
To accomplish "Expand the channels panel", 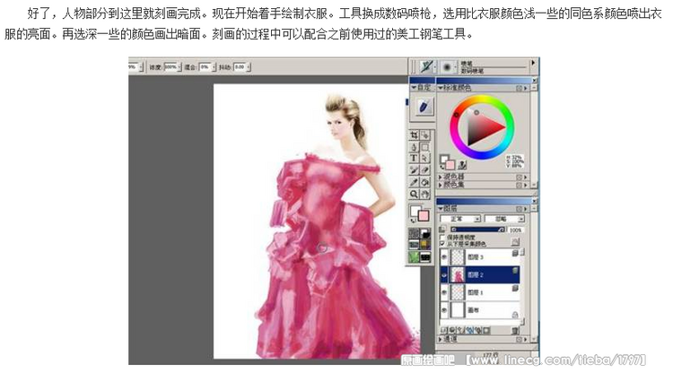I will pyautogui.click(x=441, y=339).
